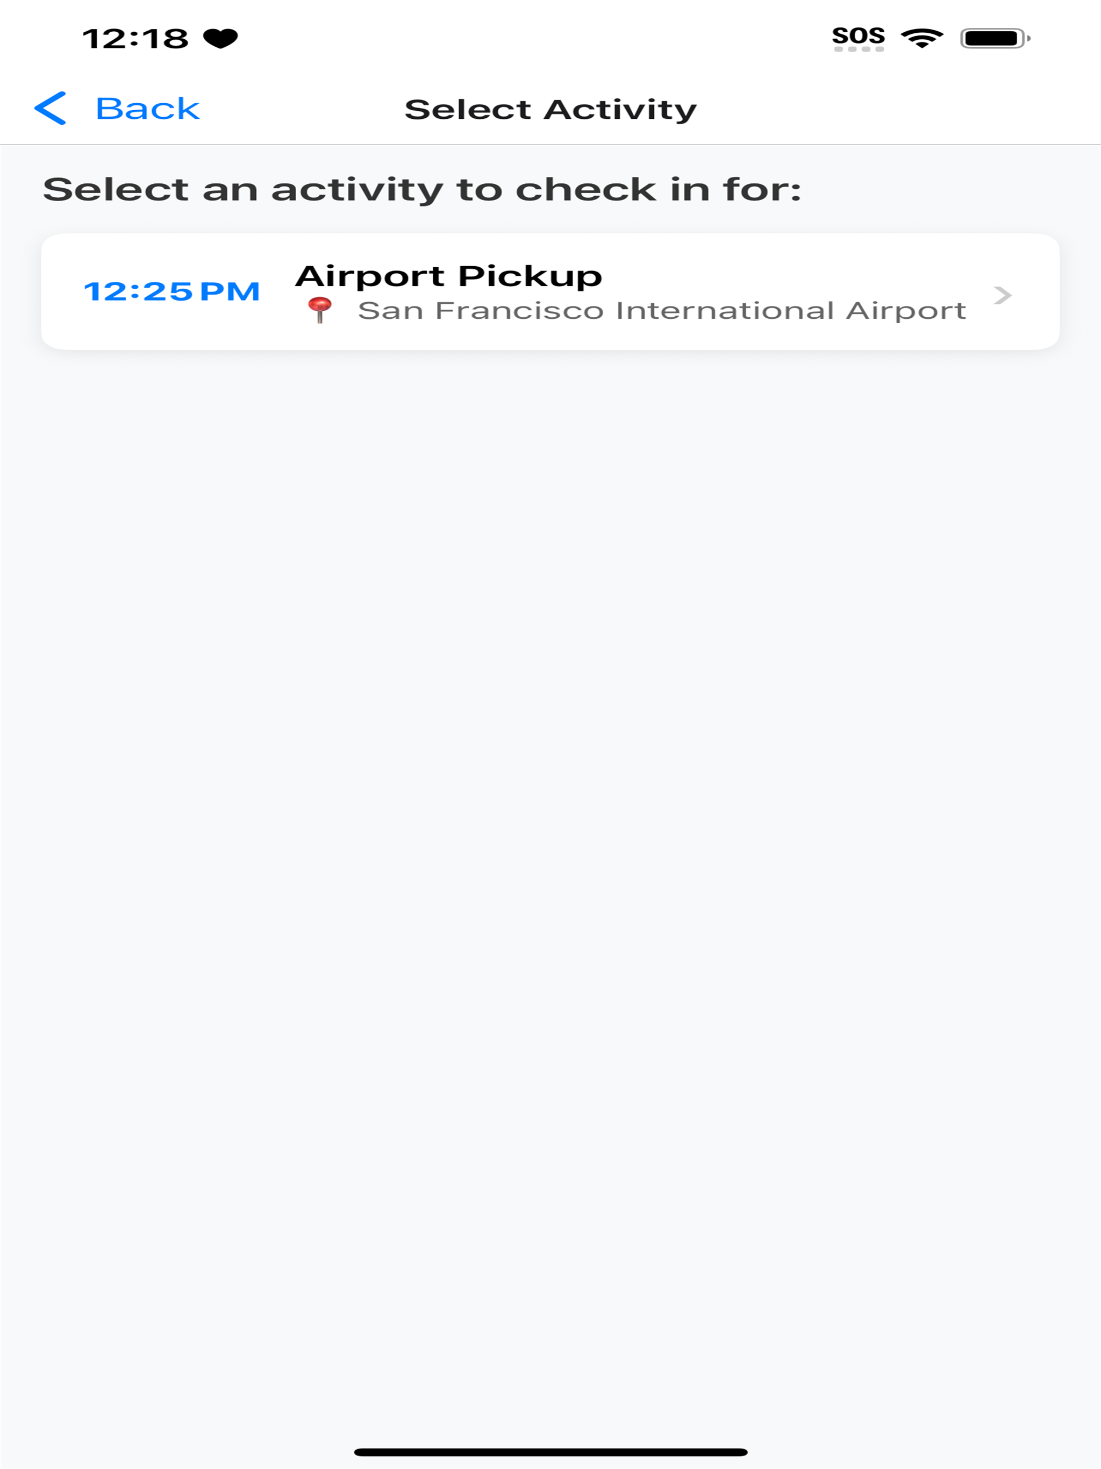Tap the blue back chevron arrow
Screen dimensions: 1101x1469
tap(51, 108)
